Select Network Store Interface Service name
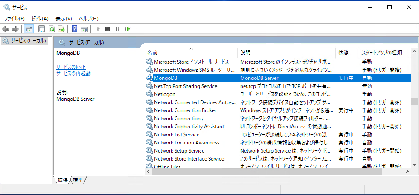The width and height of the screenshot is (419, 195). [189, 159]
